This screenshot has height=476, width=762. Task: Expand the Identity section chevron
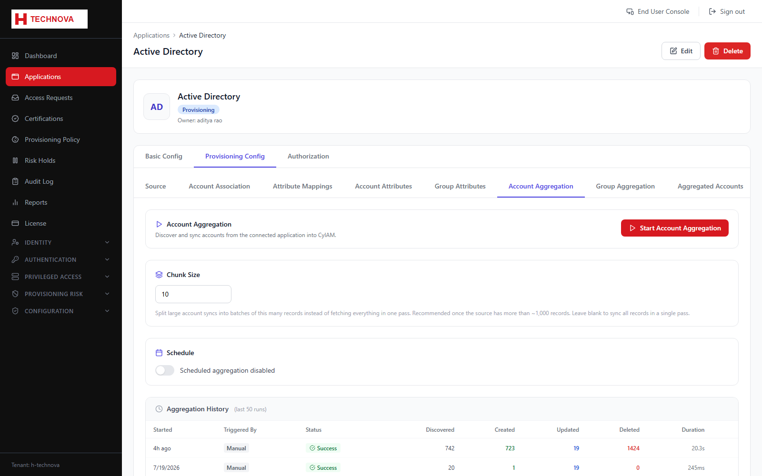tap(107, 242)
